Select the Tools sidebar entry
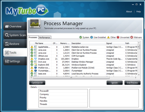This screenshot has height=112, width=145. (15, 53)
